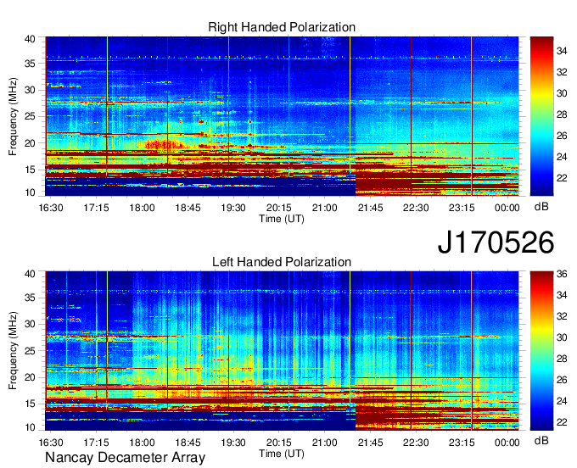Click 18:00 time tick of Left Handed plot
Viewport: 577px width, 468px height.
coord(142,443)
